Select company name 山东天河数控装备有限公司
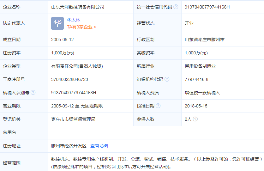This screenshot has height=171, width=264. pos(78,7)
